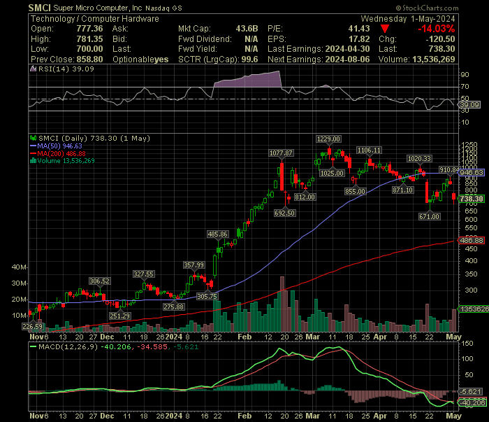
Task: Click the Technology / Computer Hardware sector text
Action: click(95, 19)
